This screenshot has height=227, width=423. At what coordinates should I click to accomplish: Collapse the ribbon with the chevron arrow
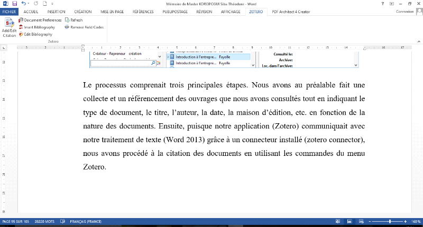[x=418, y=41]
